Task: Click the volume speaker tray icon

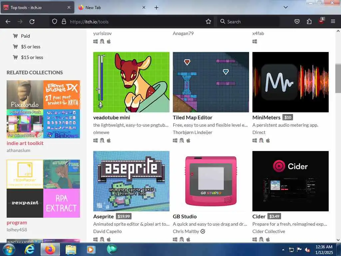Action: (x=307, y=250)
